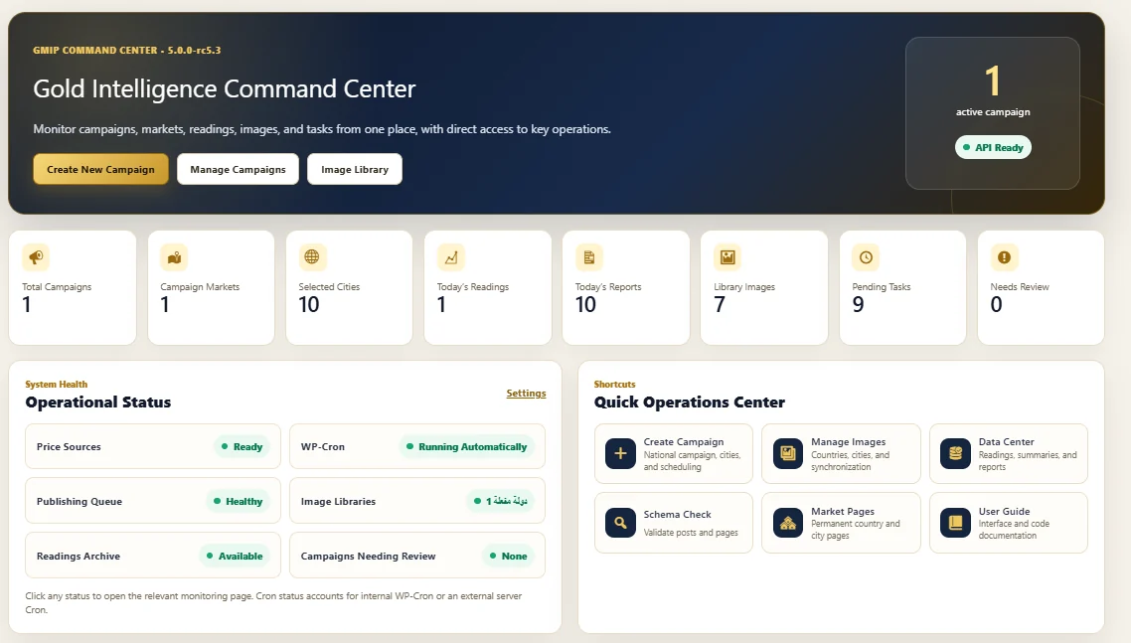Open the Campaign Markets stat card
Screen dimensions: 1131x643
(x=211, y=287)
